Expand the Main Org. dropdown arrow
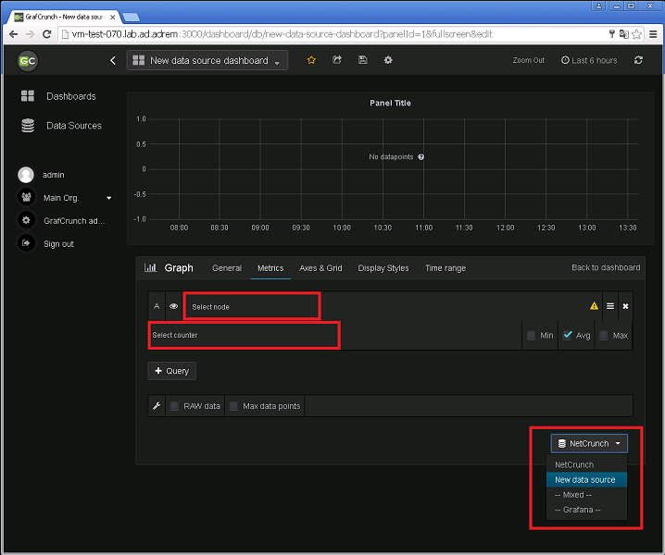Image resolution: width=665 pixels, height=555 pixels. (x=109, y=198)
